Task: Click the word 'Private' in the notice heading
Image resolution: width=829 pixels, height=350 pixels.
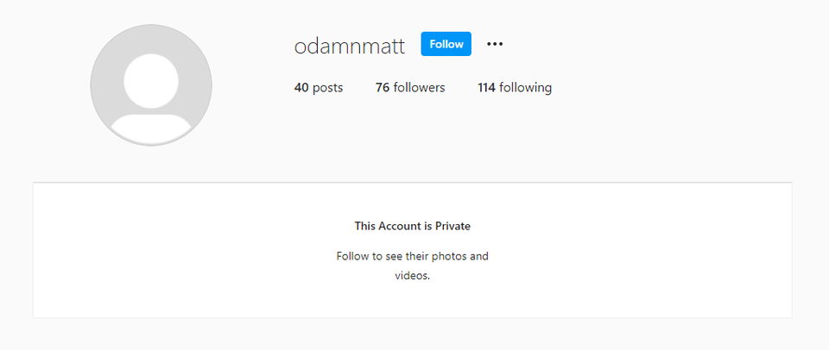Action: click(452, 227)
